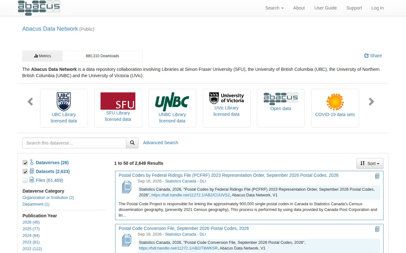Check the Files filter checkbox
406x253 pixels.
[25, 181]
